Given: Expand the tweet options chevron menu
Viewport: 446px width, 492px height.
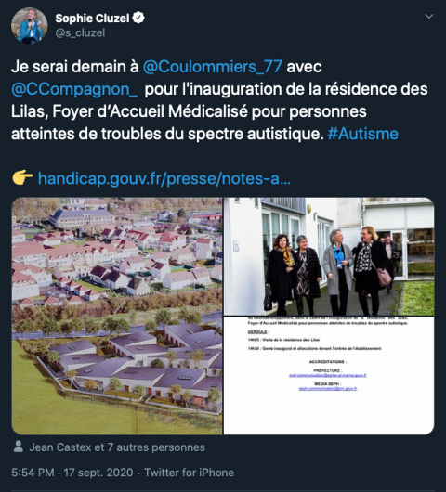Looking at the screenshot, I should pos(428,17).
